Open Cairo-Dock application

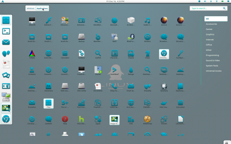48,54
